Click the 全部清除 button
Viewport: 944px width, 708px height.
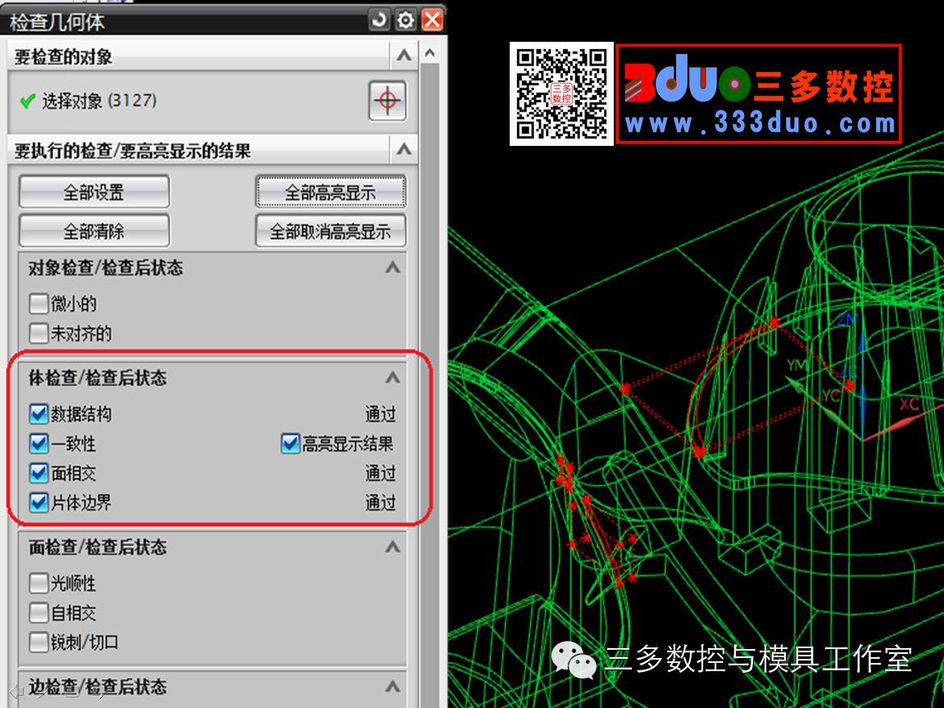click(94, 231)
